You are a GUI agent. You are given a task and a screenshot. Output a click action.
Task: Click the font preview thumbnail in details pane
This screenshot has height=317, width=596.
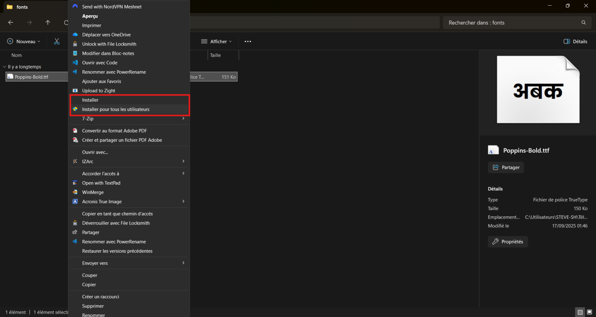[x=538, y=90]
